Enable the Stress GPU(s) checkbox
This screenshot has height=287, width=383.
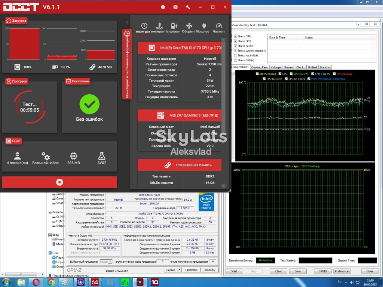(x=236, y=60)
